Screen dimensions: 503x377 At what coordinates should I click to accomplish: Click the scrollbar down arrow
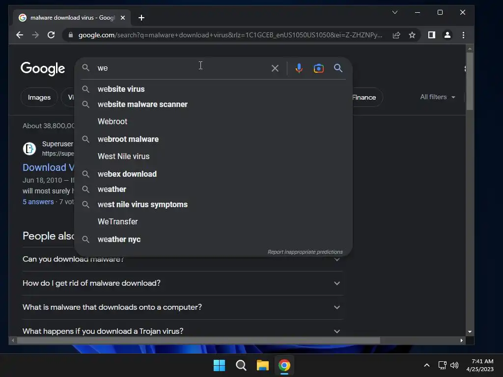470,332
